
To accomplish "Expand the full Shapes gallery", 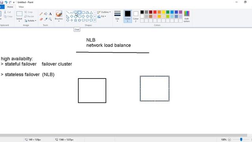I will click(x=95, y=20).
